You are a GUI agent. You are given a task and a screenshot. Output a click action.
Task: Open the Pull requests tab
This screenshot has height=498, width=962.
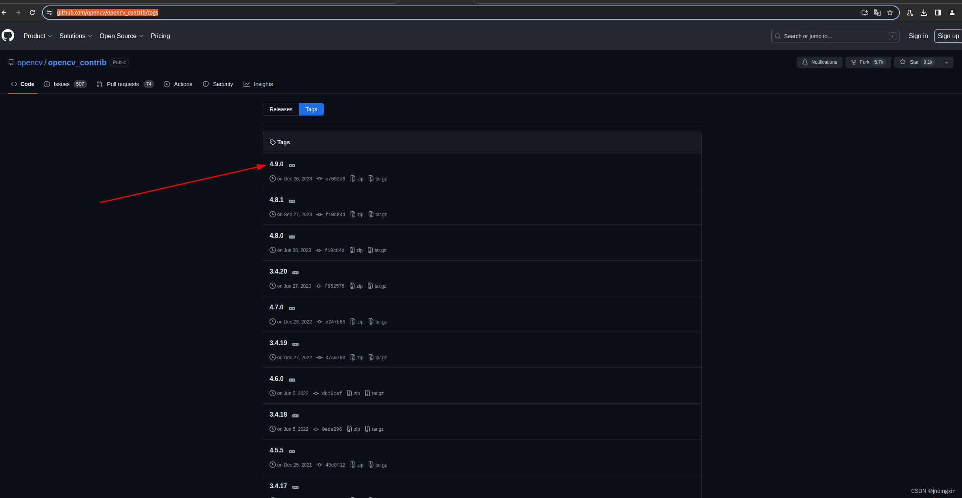[123, 84]
